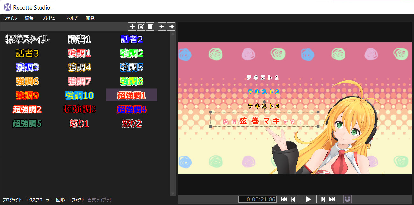414x205 pixels.
Task: Step forward one frame
Action: 323,199
